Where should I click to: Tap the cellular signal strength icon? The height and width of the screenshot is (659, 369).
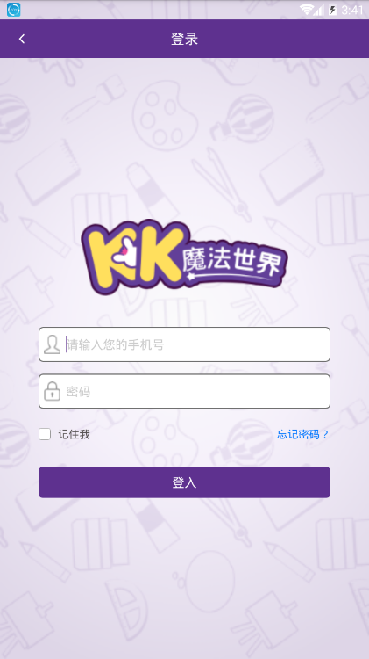(319, 10)
